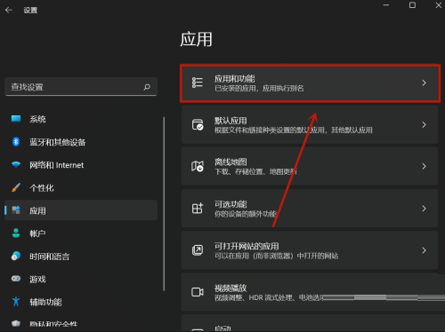The height and width of the screenshot is (332, 445).
Task: Click the paintbrush icon for 个性化
Action: point(16,187)
